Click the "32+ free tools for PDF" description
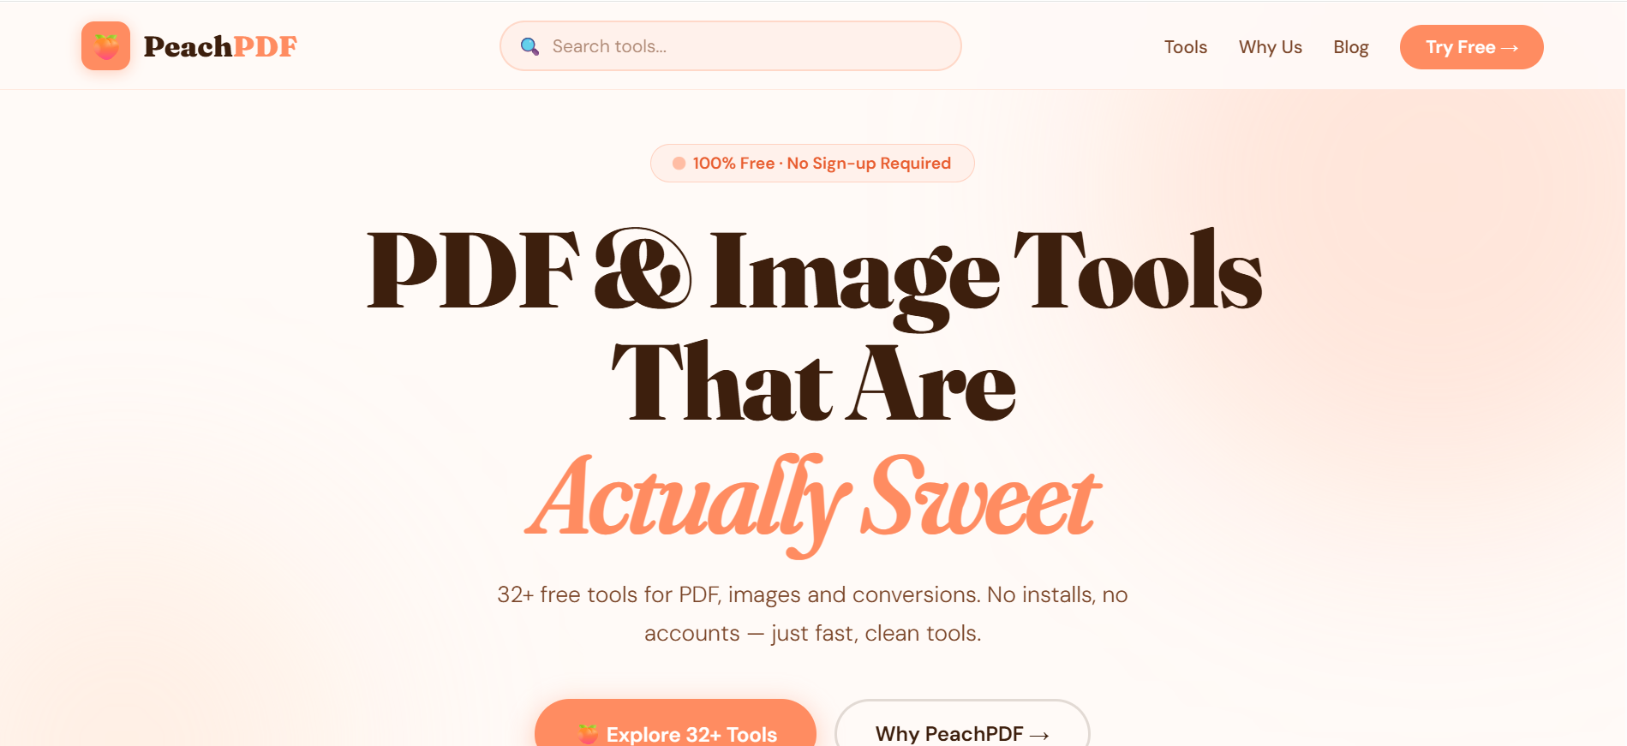Screen dimensions: 1627x746 pos(812,613)
